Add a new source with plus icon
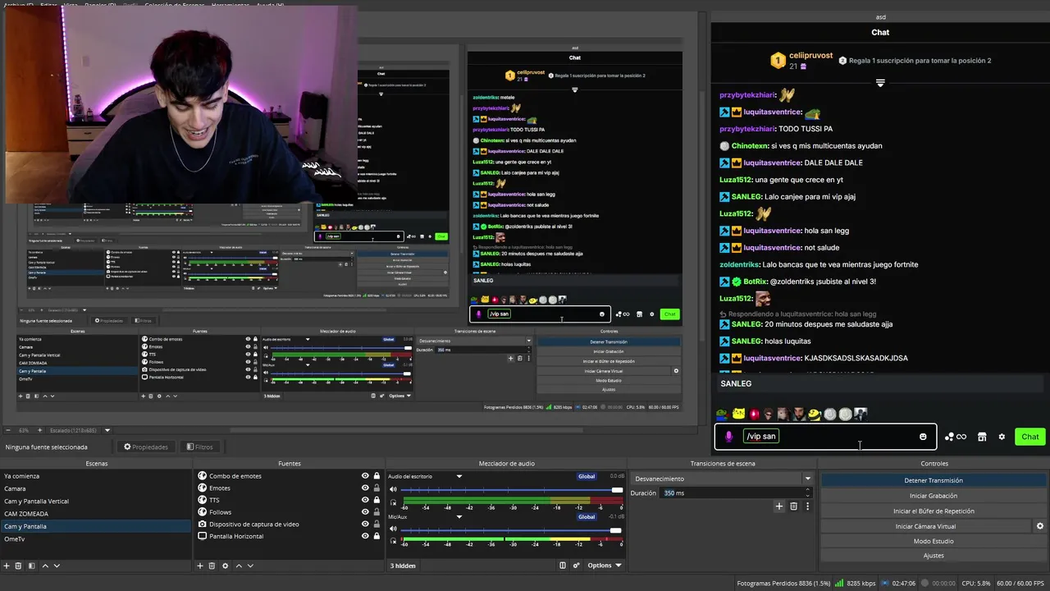This screenshot has width=1050, height=591. (x=199, y=566)
